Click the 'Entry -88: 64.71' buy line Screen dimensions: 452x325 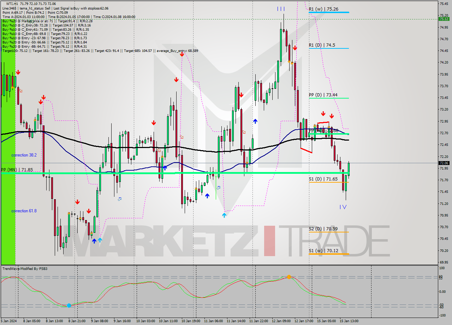pyautogui.click(x=44, y=46)
